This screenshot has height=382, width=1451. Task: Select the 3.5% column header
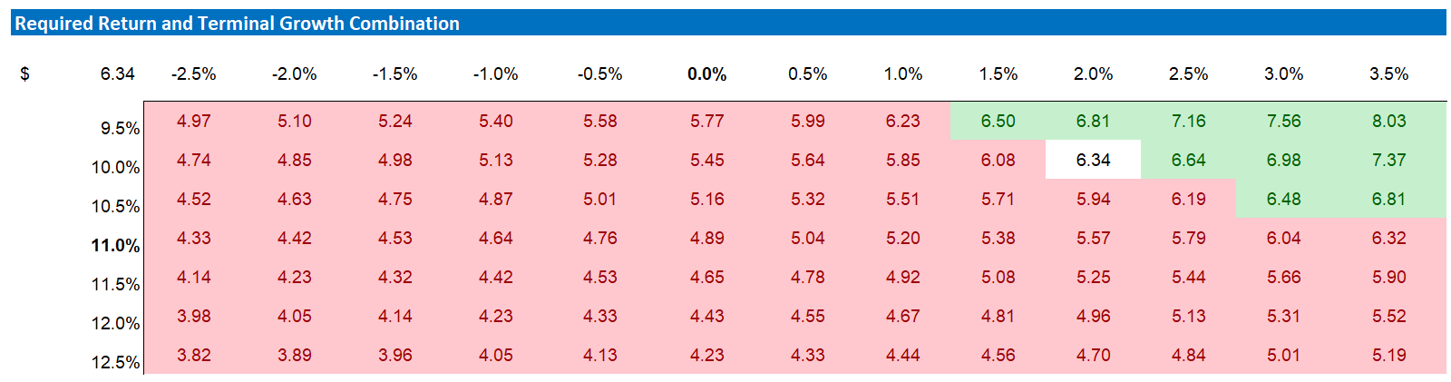[x=1388, y=74]
